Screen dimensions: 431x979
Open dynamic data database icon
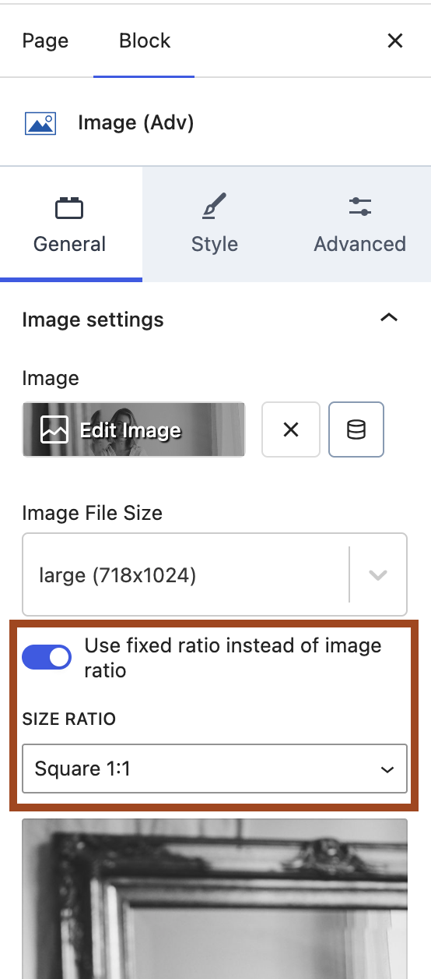coord(356,429)
